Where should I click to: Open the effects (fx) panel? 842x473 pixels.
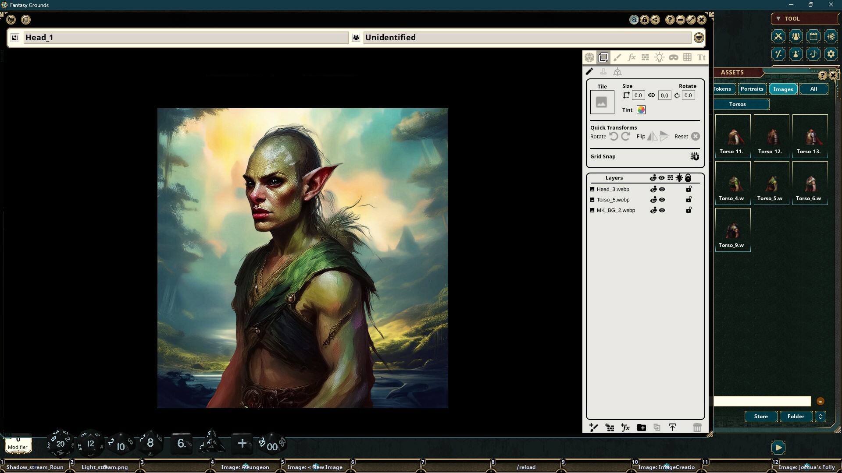click(x=631, y=57)
